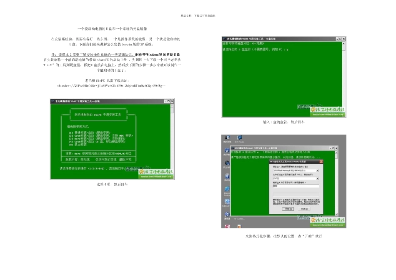Open the red M icon at the bottom of the desktop

pos(227,227)
